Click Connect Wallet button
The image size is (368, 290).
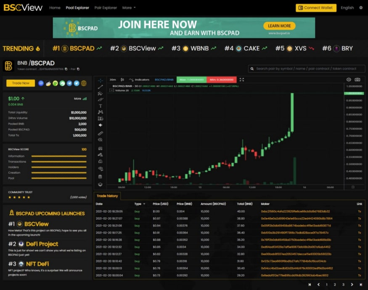316,8
